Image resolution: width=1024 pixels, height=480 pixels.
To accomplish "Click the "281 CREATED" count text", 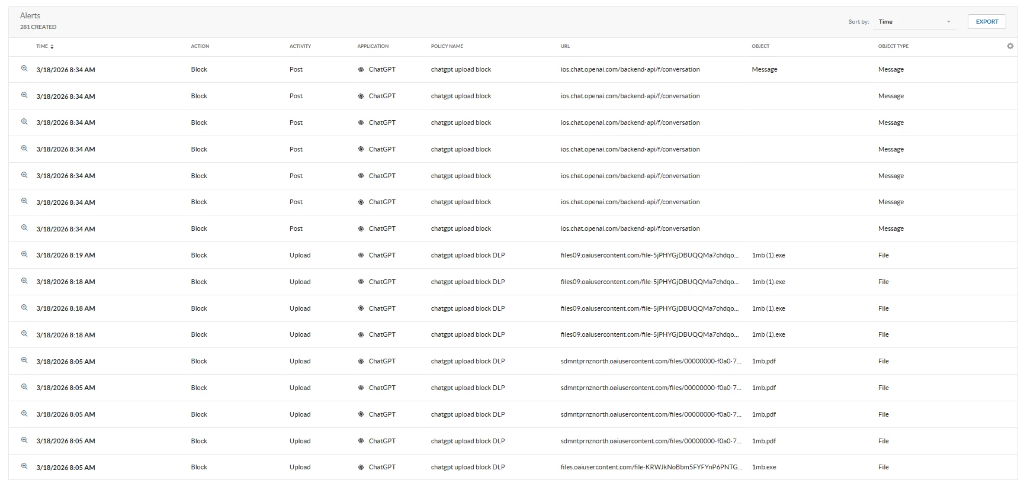I will [38, 27].
